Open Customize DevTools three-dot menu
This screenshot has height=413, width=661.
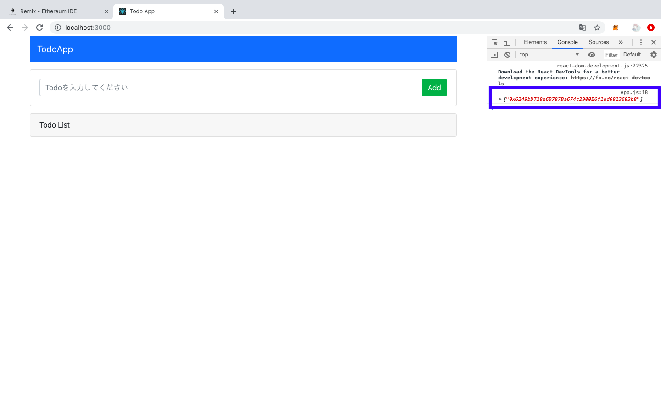point(641,42)
